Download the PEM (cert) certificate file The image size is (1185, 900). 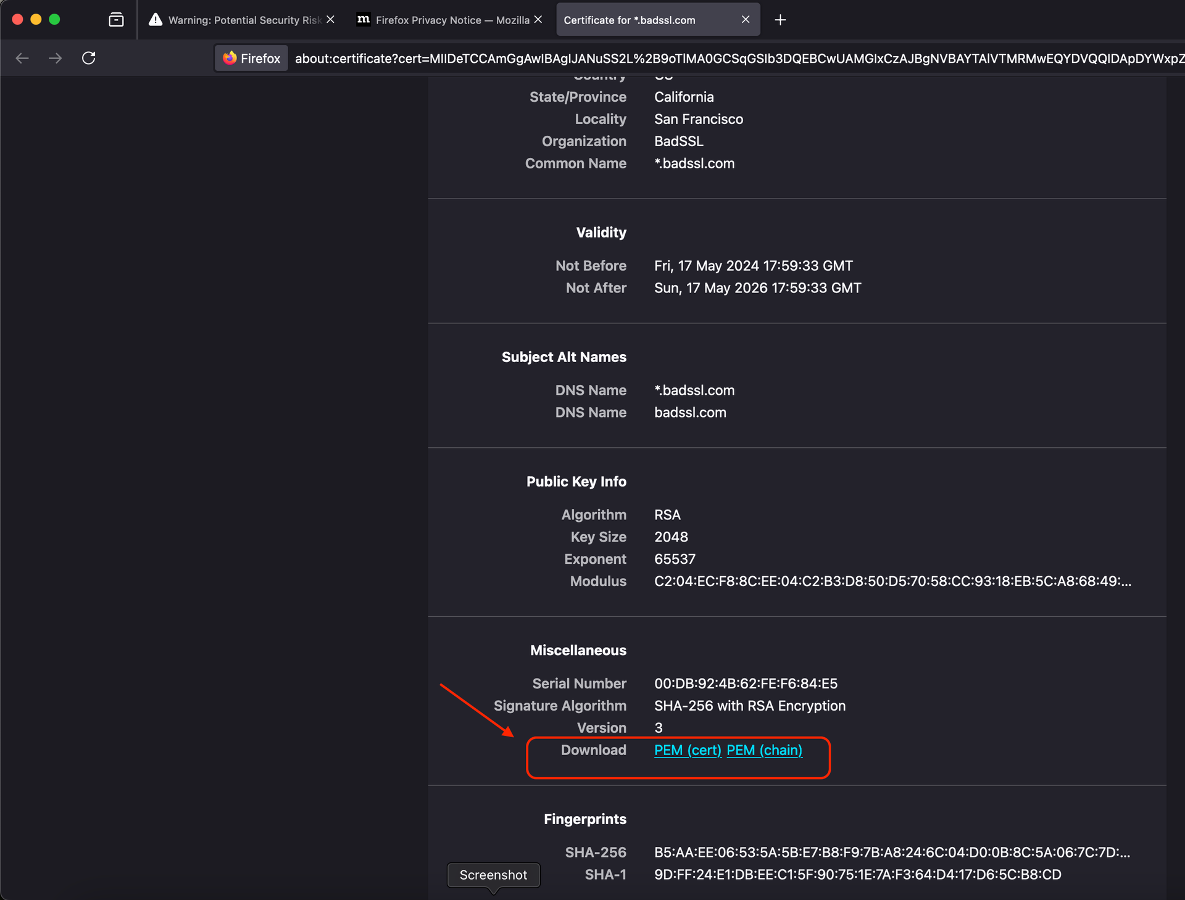tap(688, 749)
